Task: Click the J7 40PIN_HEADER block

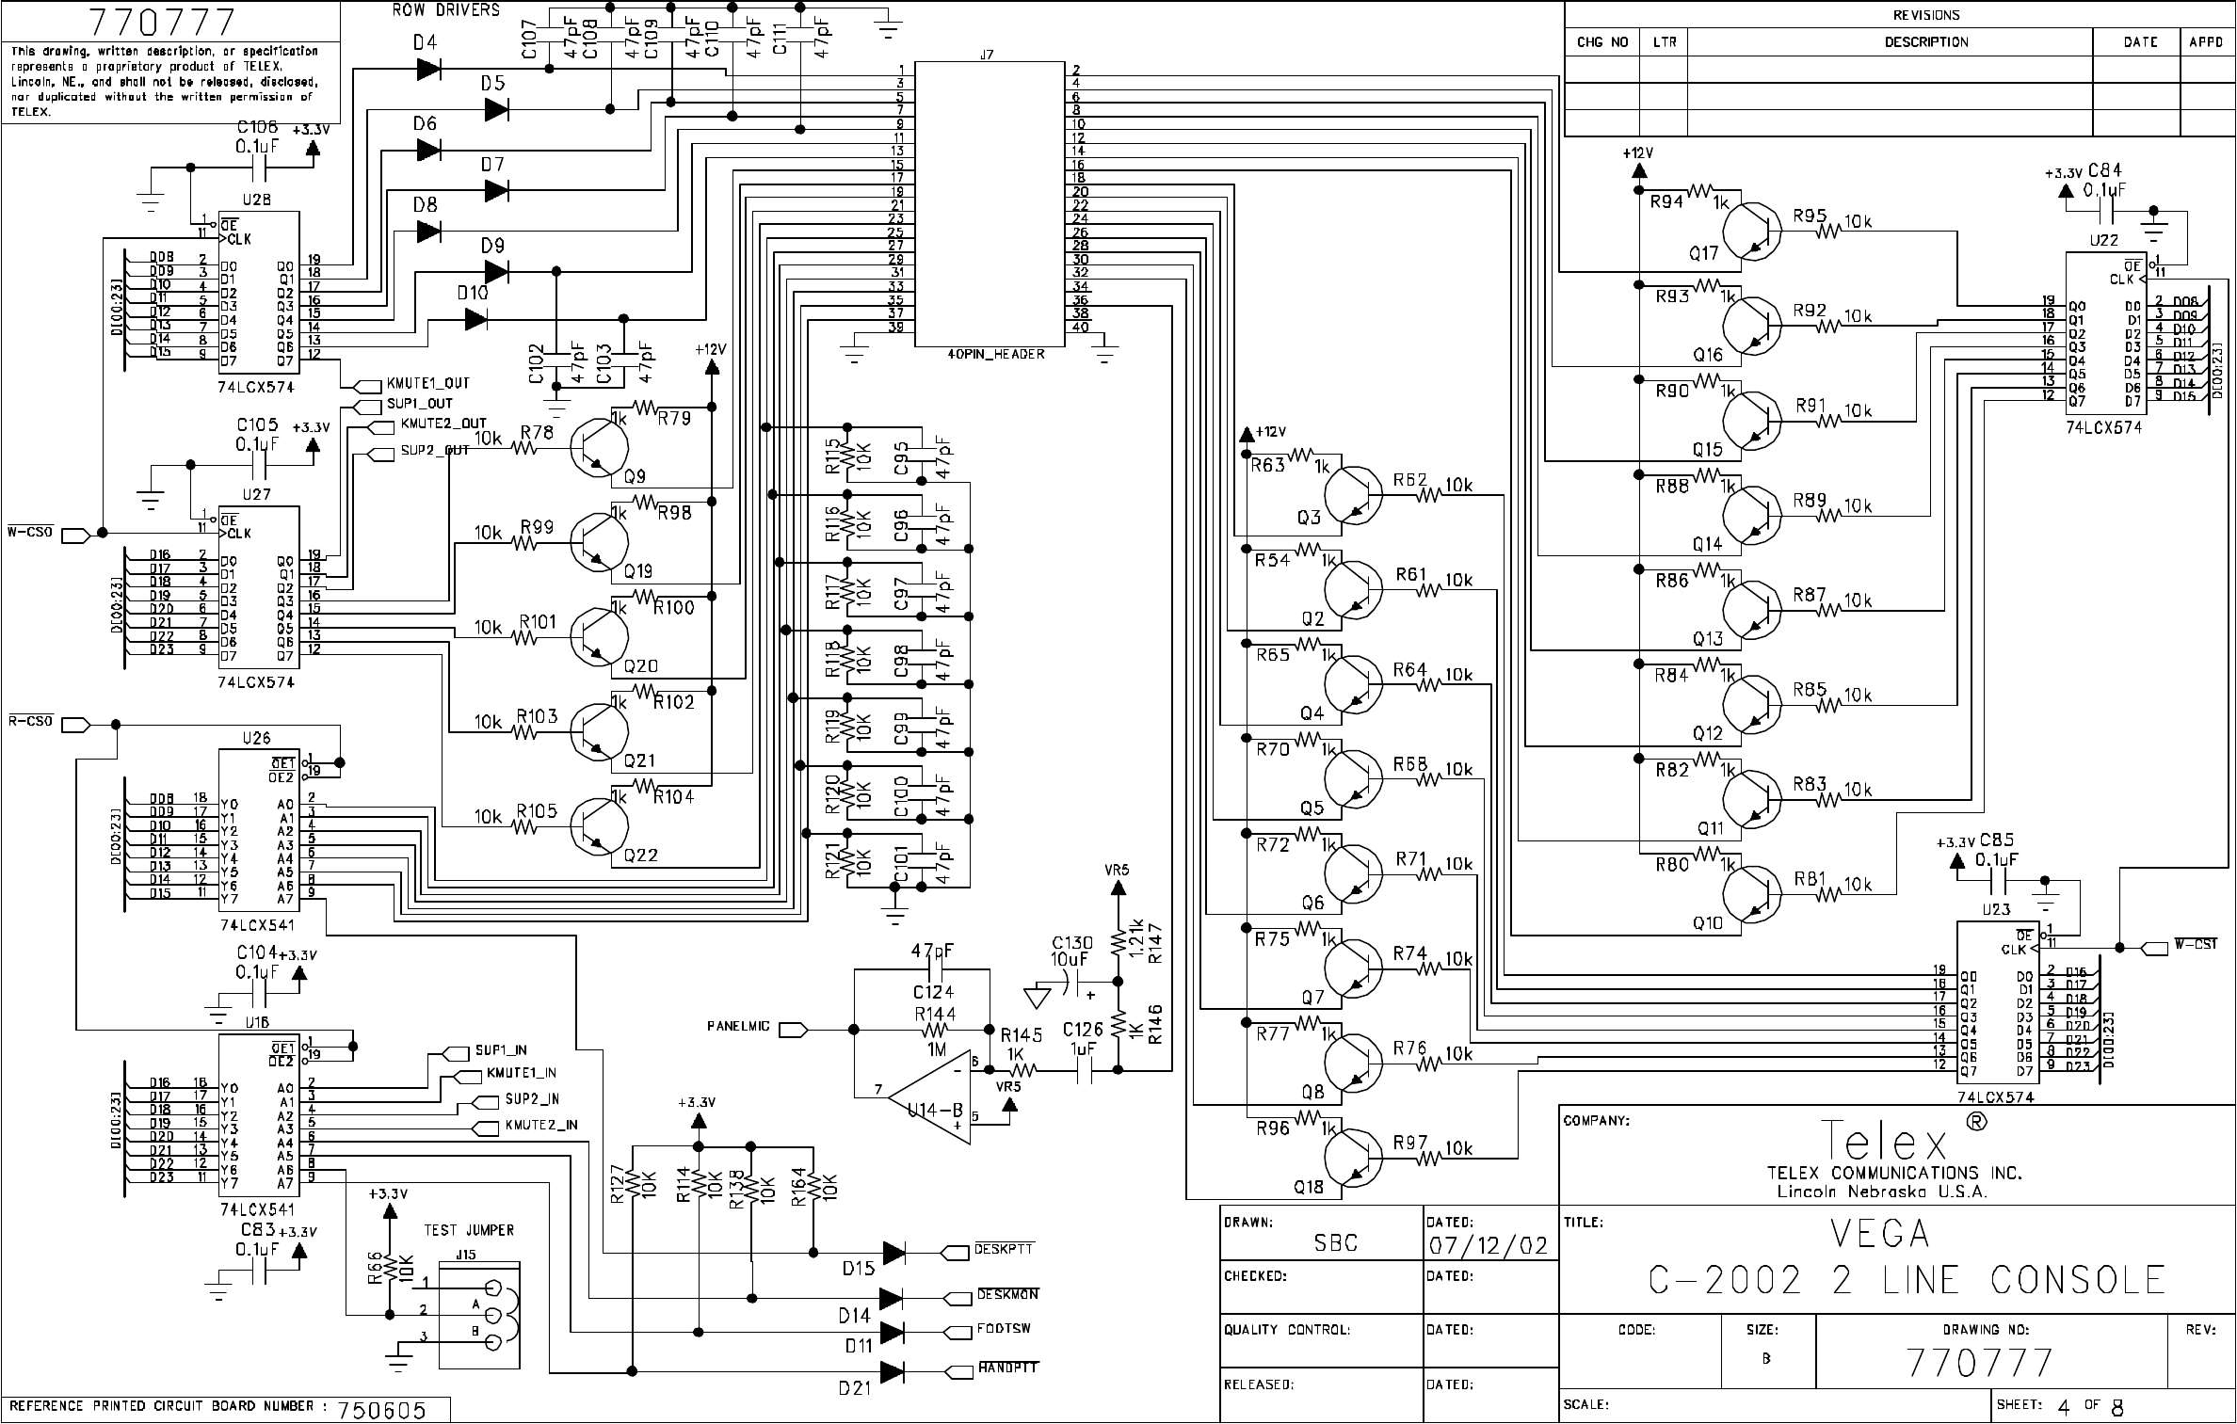Action: click(x=989, y=204)
